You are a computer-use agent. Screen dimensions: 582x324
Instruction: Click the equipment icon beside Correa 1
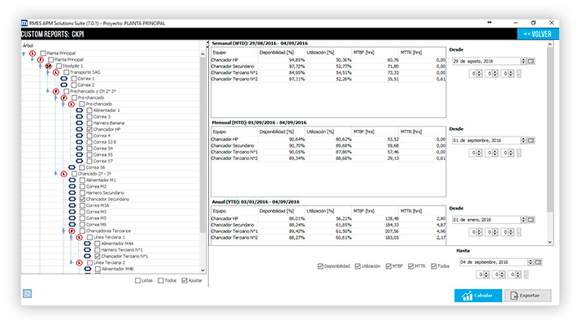click(x=64, y=79)
